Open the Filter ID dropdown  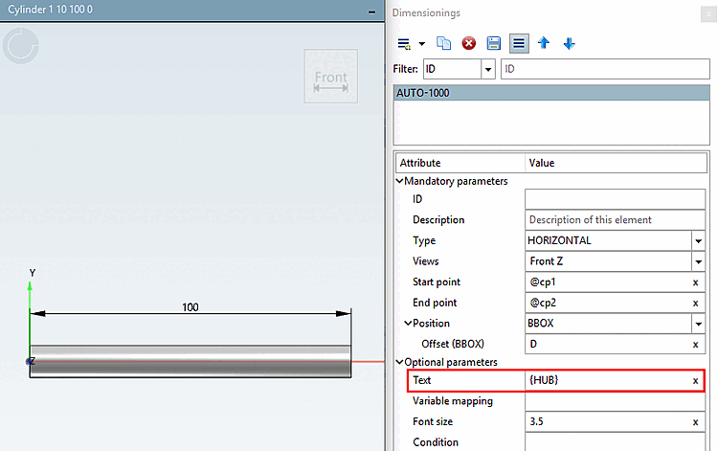point(488,69)
